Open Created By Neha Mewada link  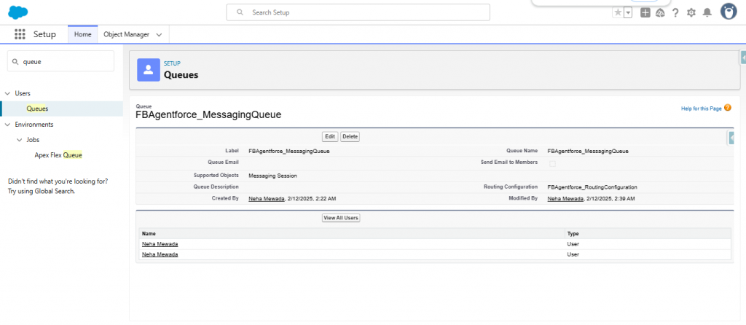point(267,198)
